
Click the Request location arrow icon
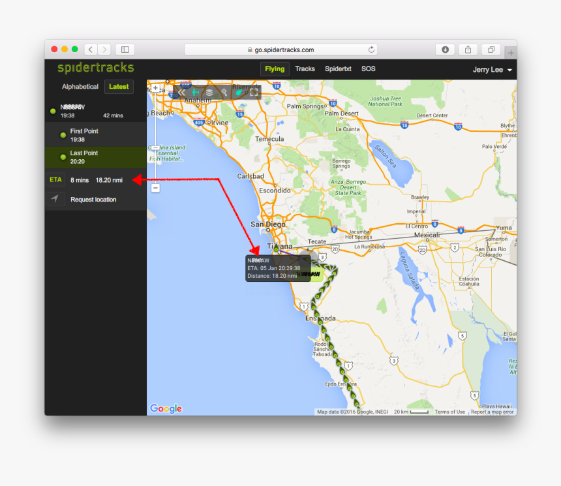click(x=55, y=199)
